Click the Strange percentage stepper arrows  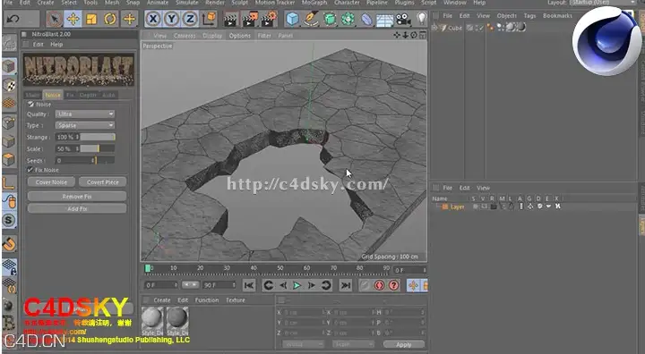pyautogui.click(x=77, y=137)
